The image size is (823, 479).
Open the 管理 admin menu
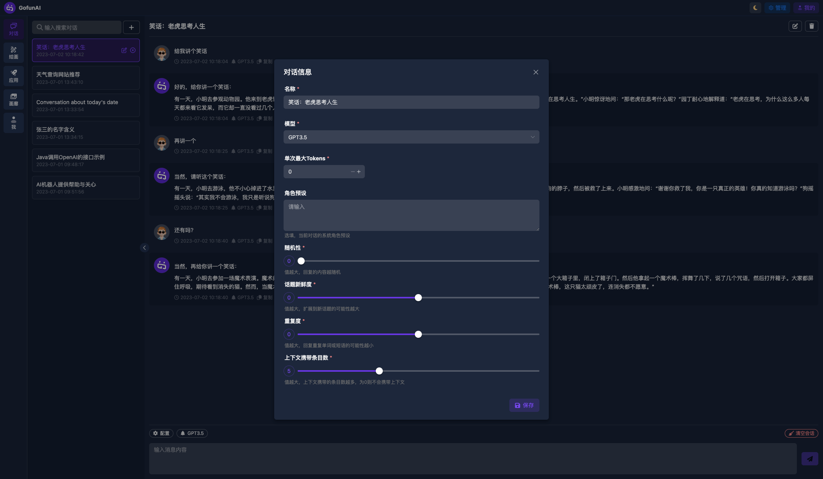point(777,8)
